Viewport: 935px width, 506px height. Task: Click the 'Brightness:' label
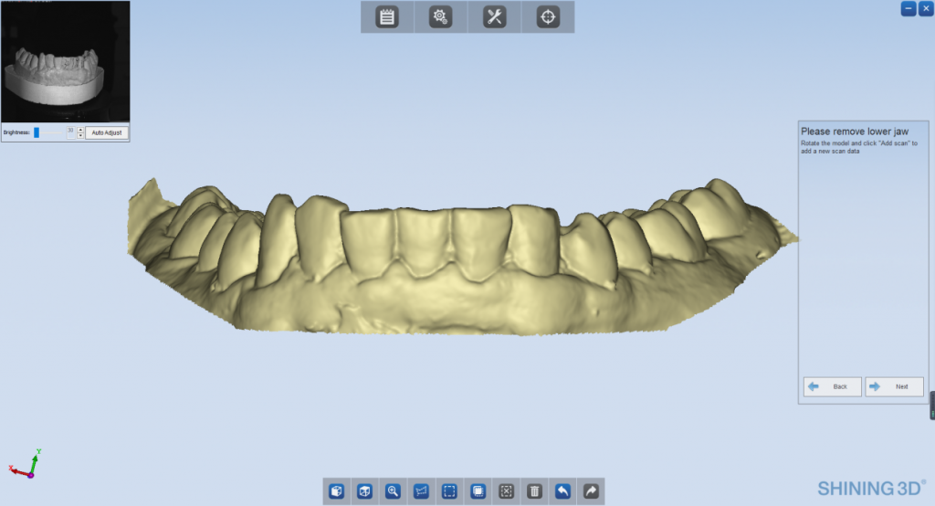(16, 132)
